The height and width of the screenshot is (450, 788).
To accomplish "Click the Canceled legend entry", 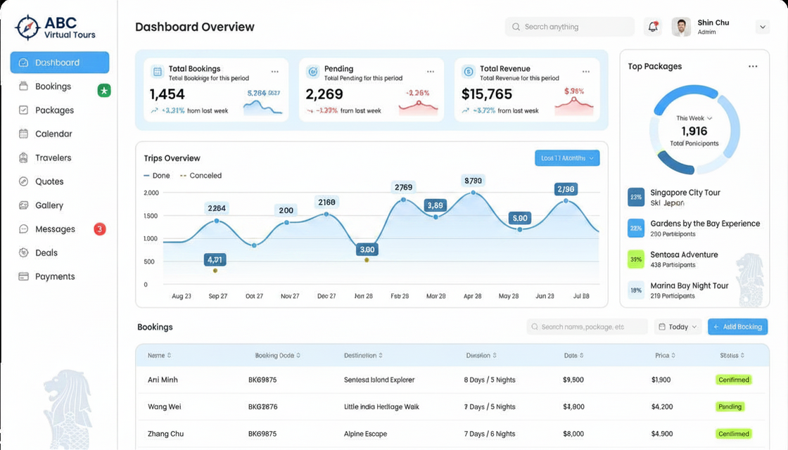I will pos(201,175).
